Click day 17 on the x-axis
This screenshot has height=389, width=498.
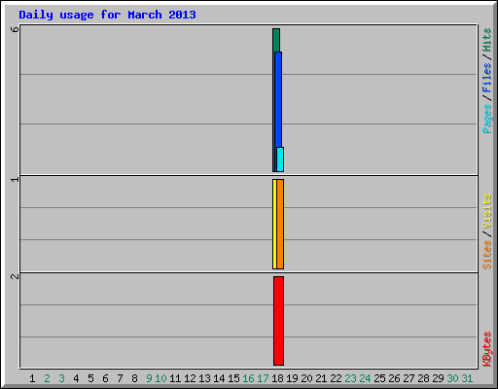tap(263, 378)
